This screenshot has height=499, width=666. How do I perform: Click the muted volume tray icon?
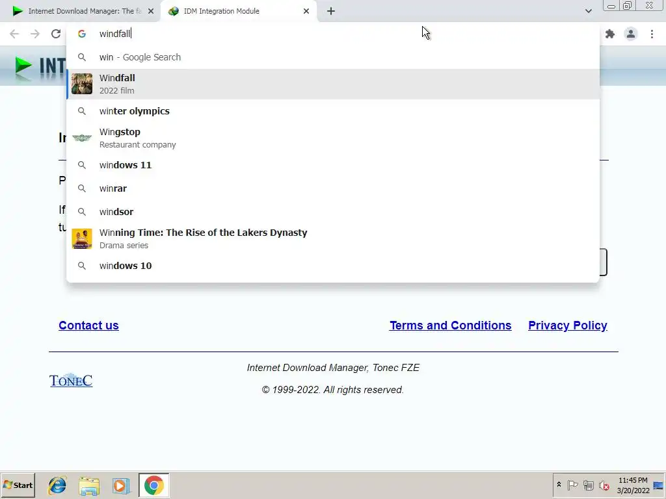tap(604, 485)
